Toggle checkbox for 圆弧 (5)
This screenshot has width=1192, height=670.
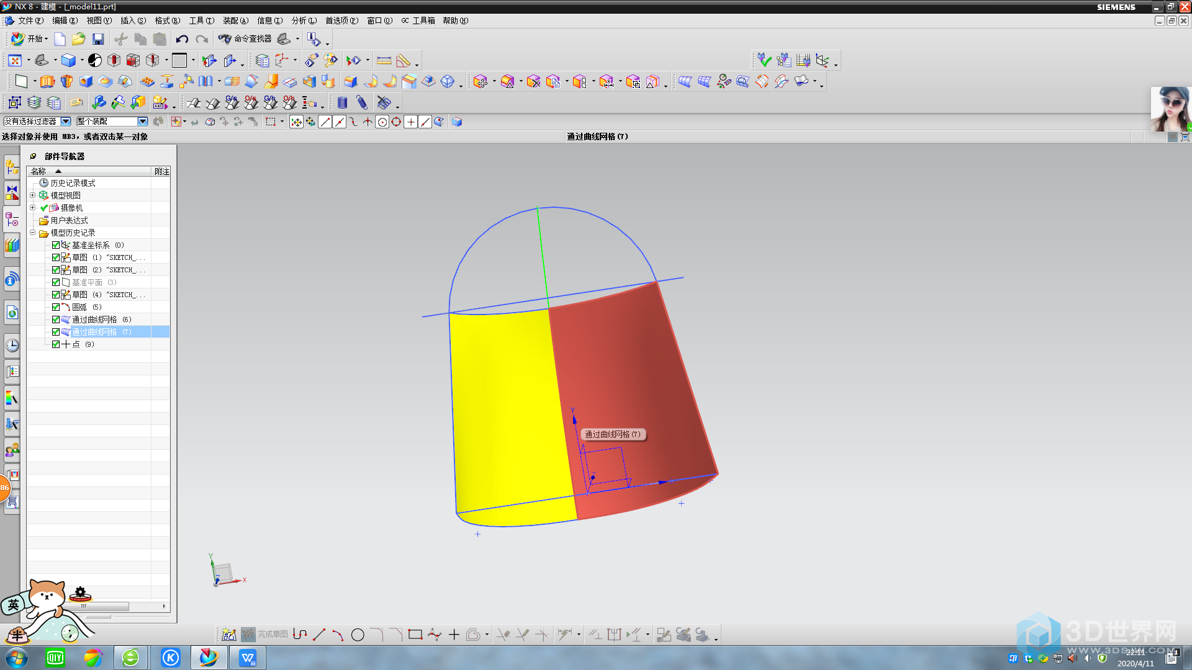(x=56, y=307)
